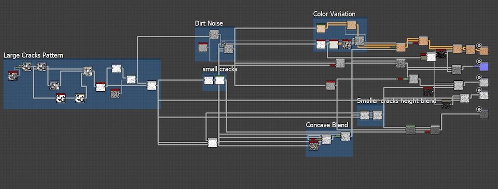Select the orange base color output node
This screenshot has width=498, height=189.
tap(483, 51)
